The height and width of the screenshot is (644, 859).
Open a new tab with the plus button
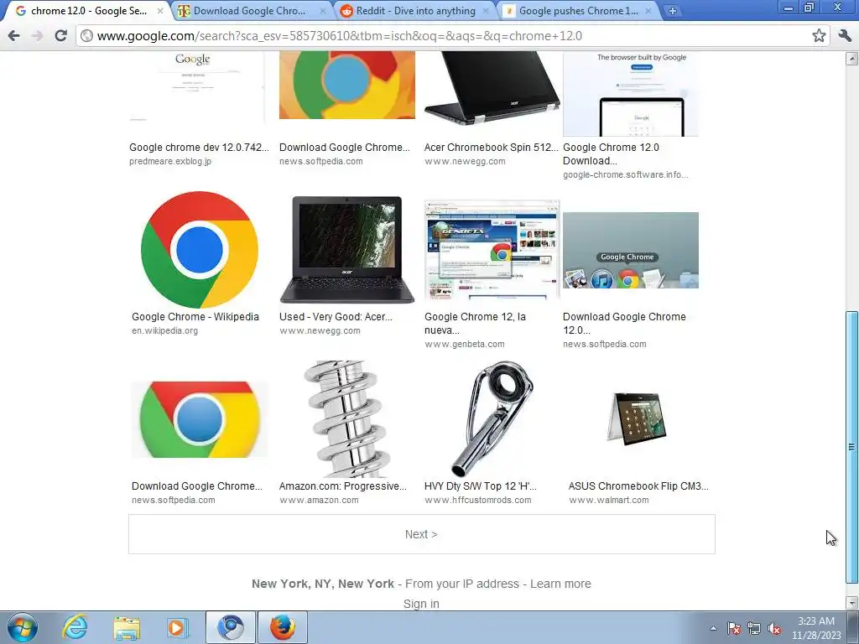tap(672, 10)
